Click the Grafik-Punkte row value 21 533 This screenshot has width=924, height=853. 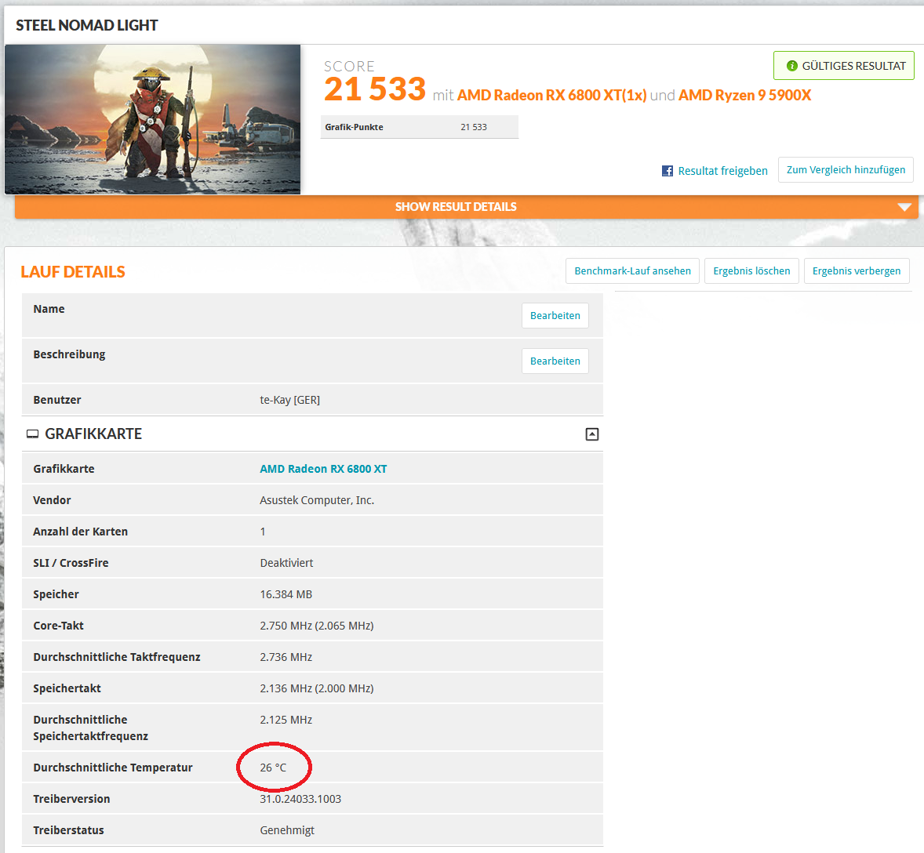(474, 127)
